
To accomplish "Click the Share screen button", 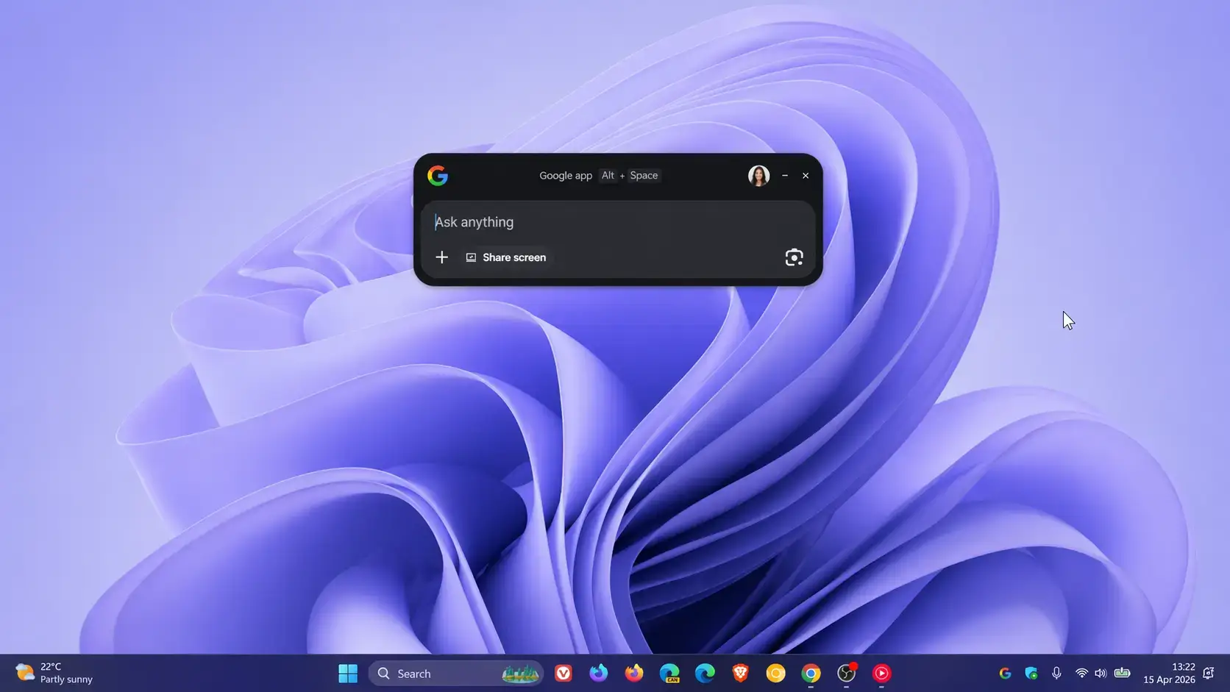I will (x=506, y=257).
